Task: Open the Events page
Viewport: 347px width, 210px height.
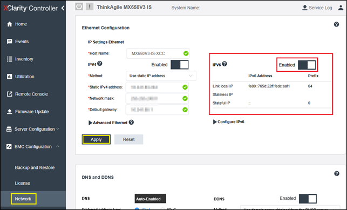Action: pos(22,42)
